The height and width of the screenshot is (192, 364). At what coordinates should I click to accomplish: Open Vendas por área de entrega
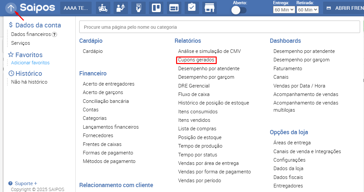click(x=209, y=163)
